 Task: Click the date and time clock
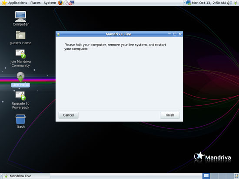[x=209, y=3]
